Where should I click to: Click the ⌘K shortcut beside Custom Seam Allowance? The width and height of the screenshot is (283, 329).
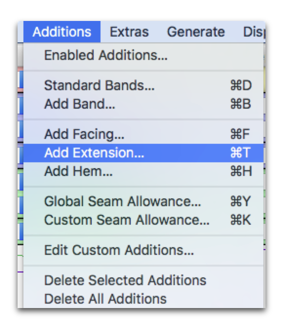coord(241,220)
